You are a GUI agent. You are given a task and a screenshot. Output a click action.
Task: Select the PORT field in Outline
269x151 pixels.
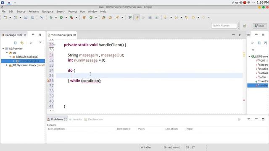262,60
